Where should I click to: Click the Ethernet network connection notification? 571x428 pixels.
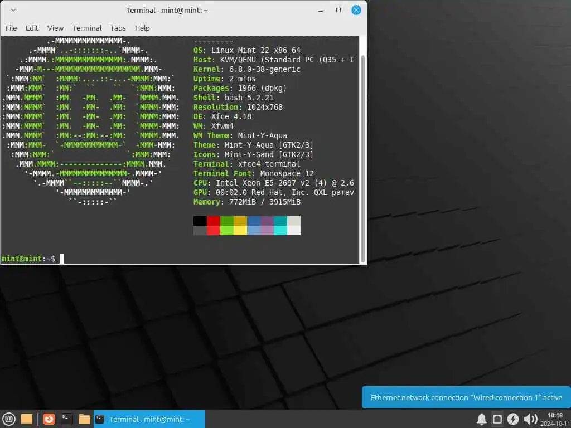tap(466, 397)
